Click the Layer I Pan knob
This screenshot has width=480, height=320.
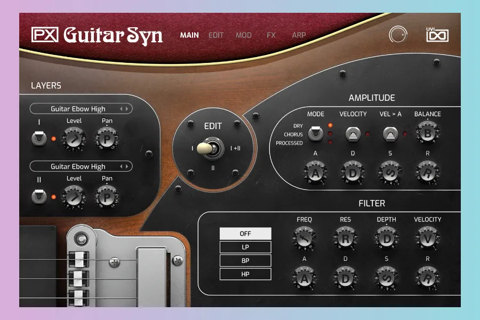coord(107,139)
